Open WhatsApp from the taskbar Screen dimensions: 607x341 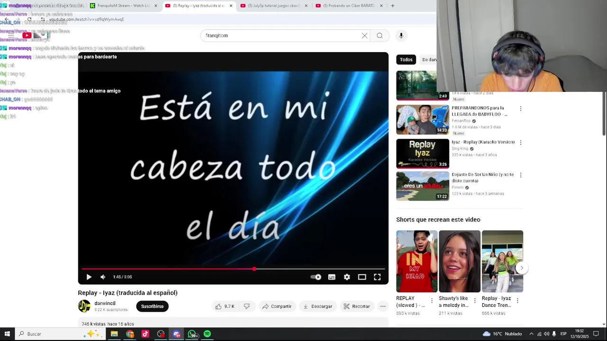coord(192,334)
